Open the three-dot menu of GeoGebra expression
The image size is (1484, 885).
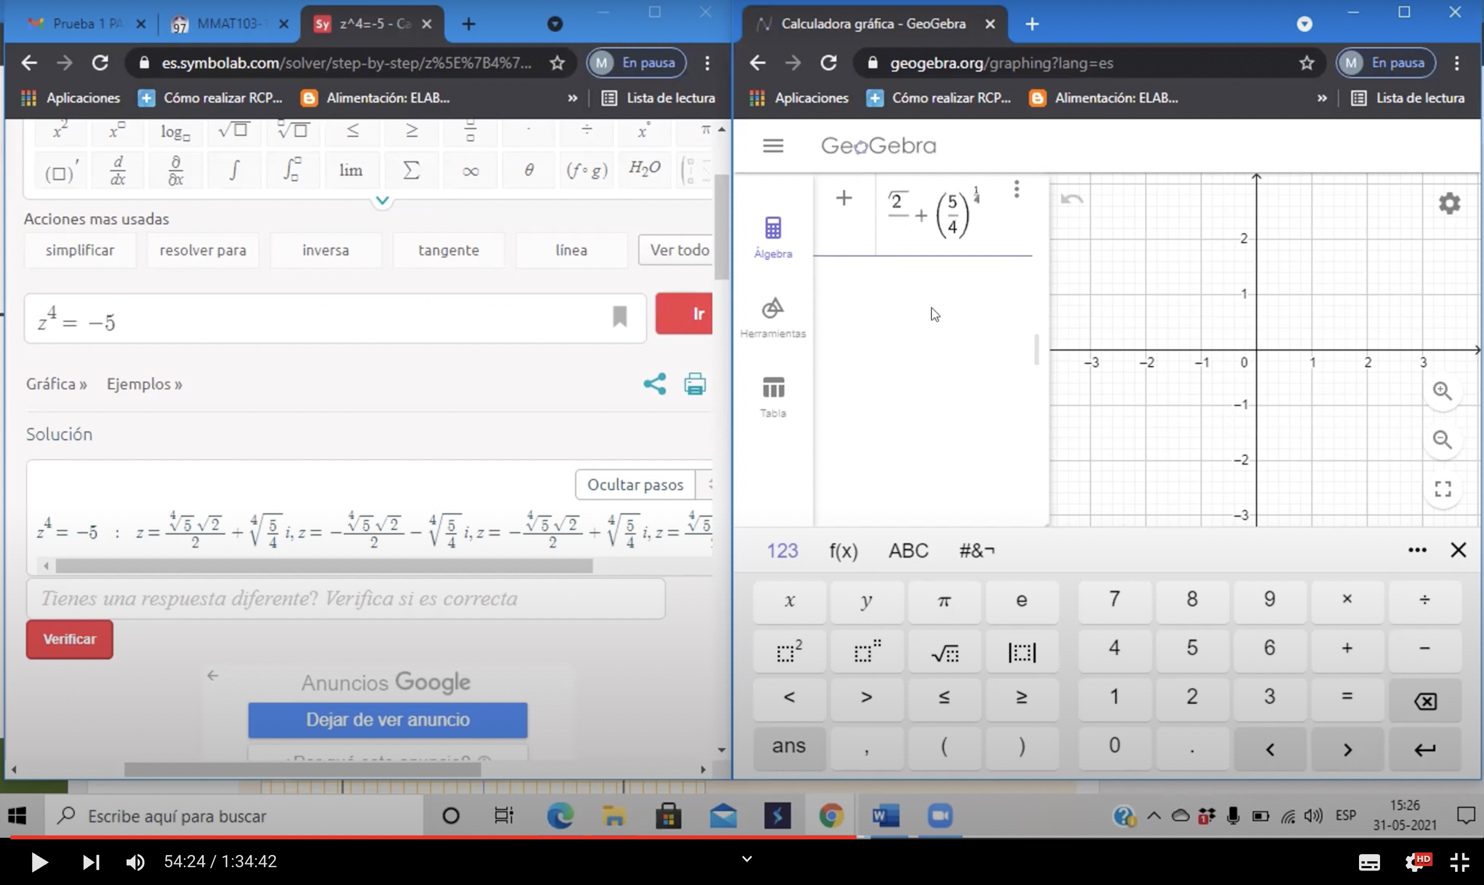(x=1016, y=189)
